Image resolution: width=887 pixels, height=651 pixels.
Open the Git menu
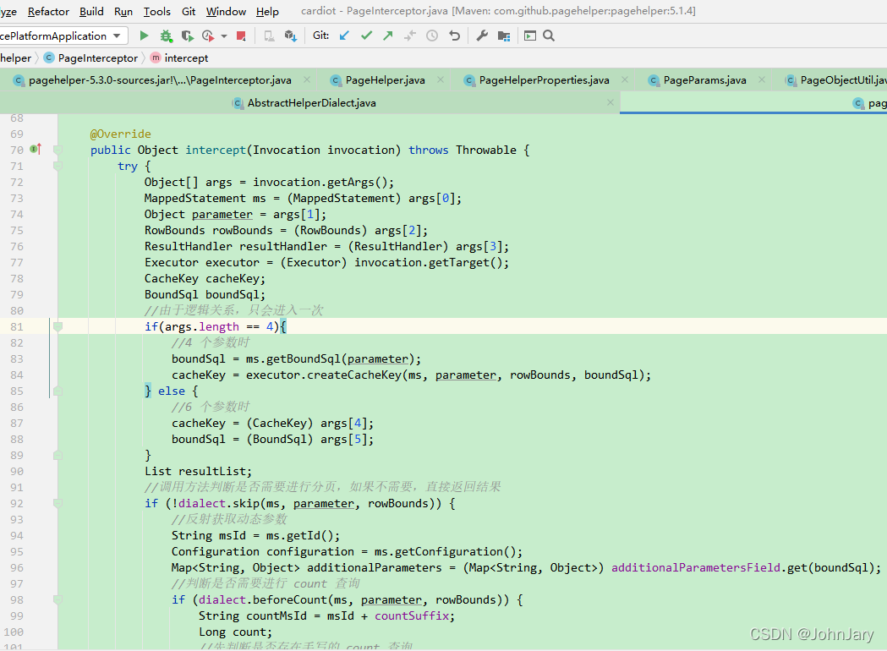(188, 12)
